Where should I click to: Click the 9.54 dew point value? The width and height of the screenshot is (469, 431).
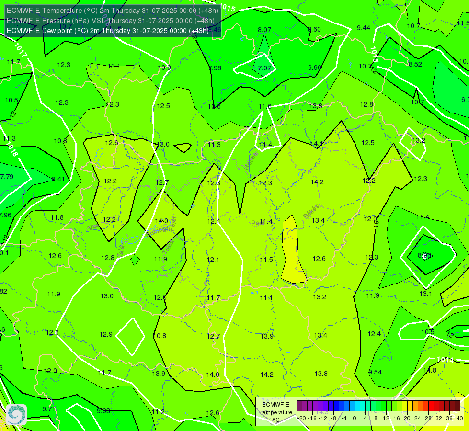pos(375,372)
